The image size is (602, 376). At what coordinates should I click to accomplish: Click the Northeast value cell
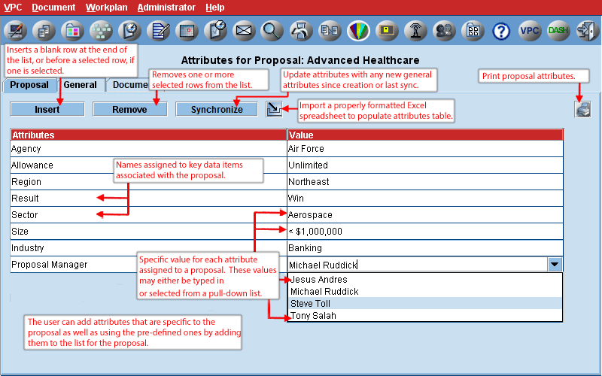425,181
